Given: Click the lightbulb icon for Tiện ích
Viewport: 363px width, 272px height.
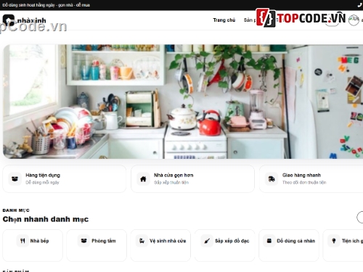Looking at the screenshot, I should point(334,241).
